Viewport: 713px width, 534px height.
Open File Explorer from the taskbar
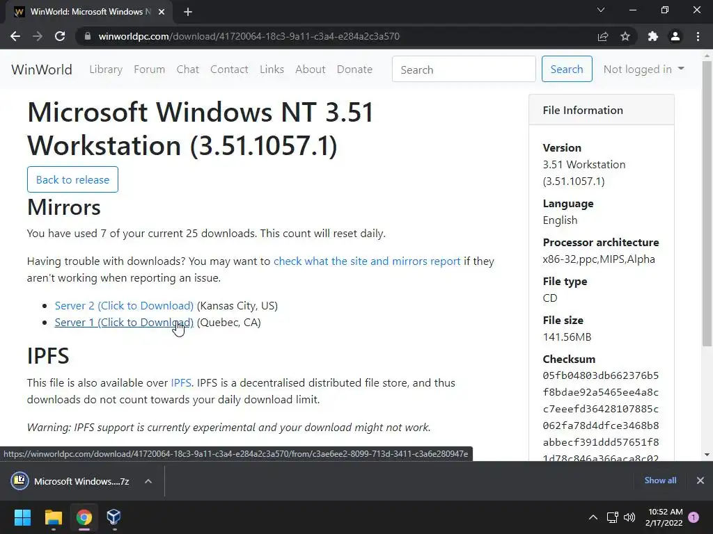coord(53,517)
